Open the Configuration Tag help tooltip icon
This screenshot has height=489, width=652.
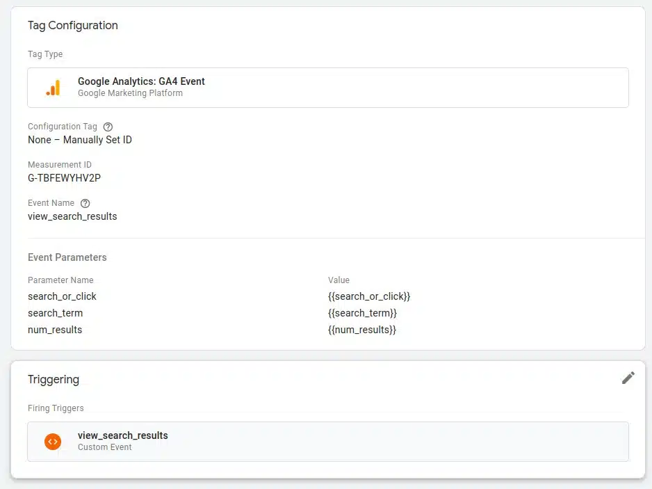[108, 127]
